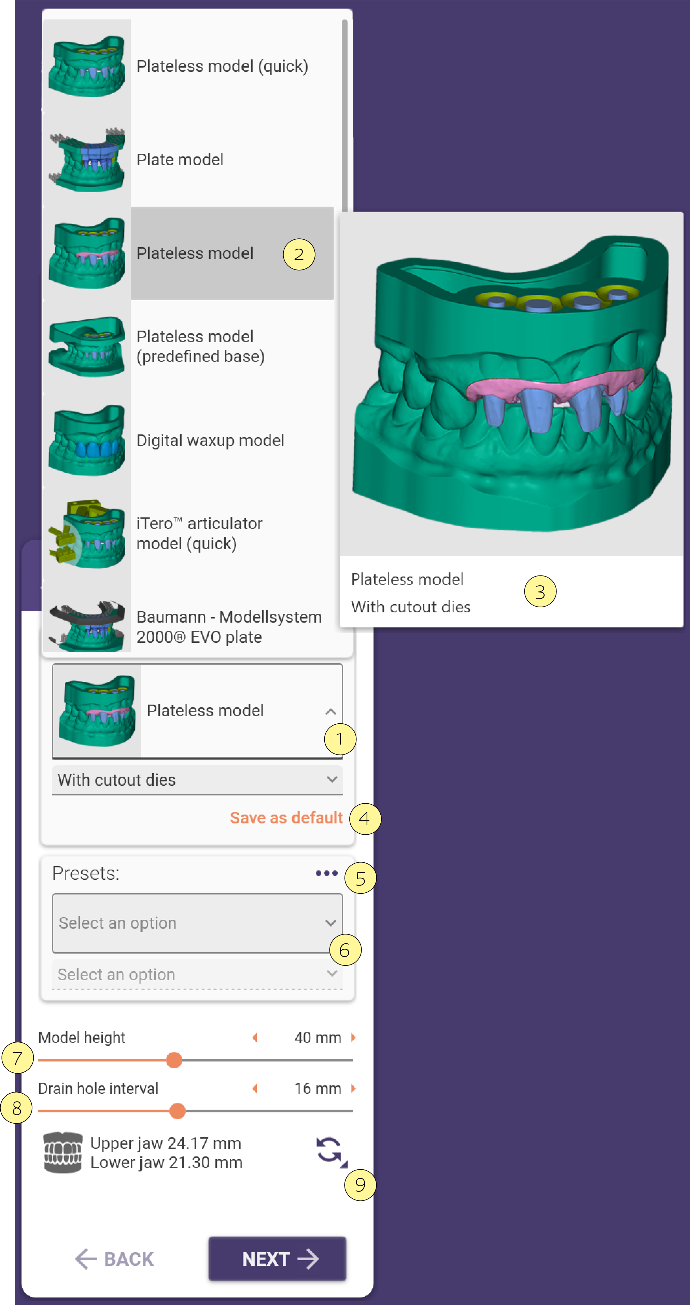Image resolution: width=690 pixels, height=1305 pixels.
Task: Click the upper and lower jaw teeth icon
Action: [63, 1152]
